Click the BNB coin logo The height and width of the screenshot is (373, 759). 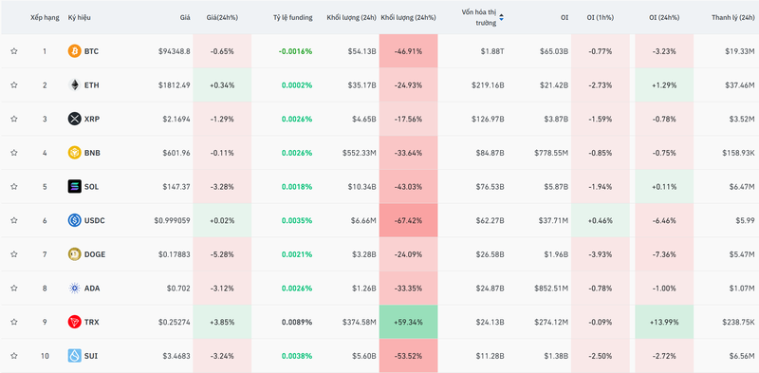click(x=75, y=153)
